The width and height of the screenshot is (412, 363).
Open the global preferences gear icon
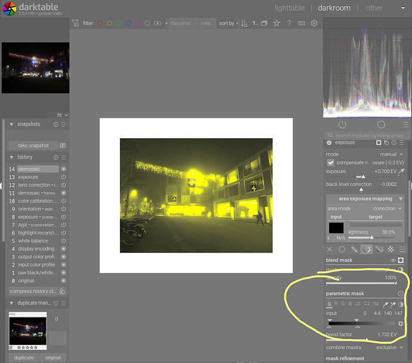[x=314, y=23]
